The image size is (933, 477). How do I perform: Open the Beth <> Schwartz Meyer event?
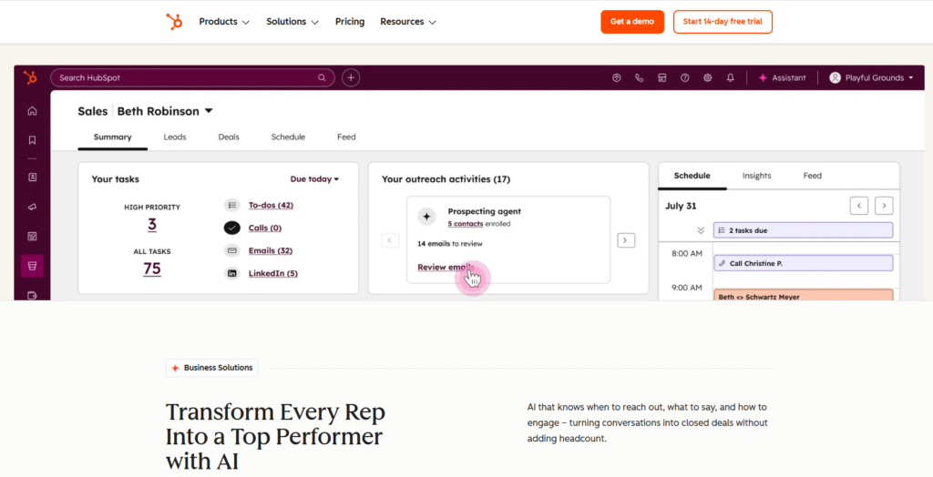pos(804,295)
